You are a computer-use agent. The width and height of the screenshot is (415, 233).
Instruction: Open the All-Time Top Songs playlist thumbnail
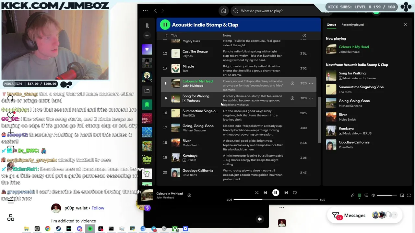pyautogui.click(x=147, y=160)
